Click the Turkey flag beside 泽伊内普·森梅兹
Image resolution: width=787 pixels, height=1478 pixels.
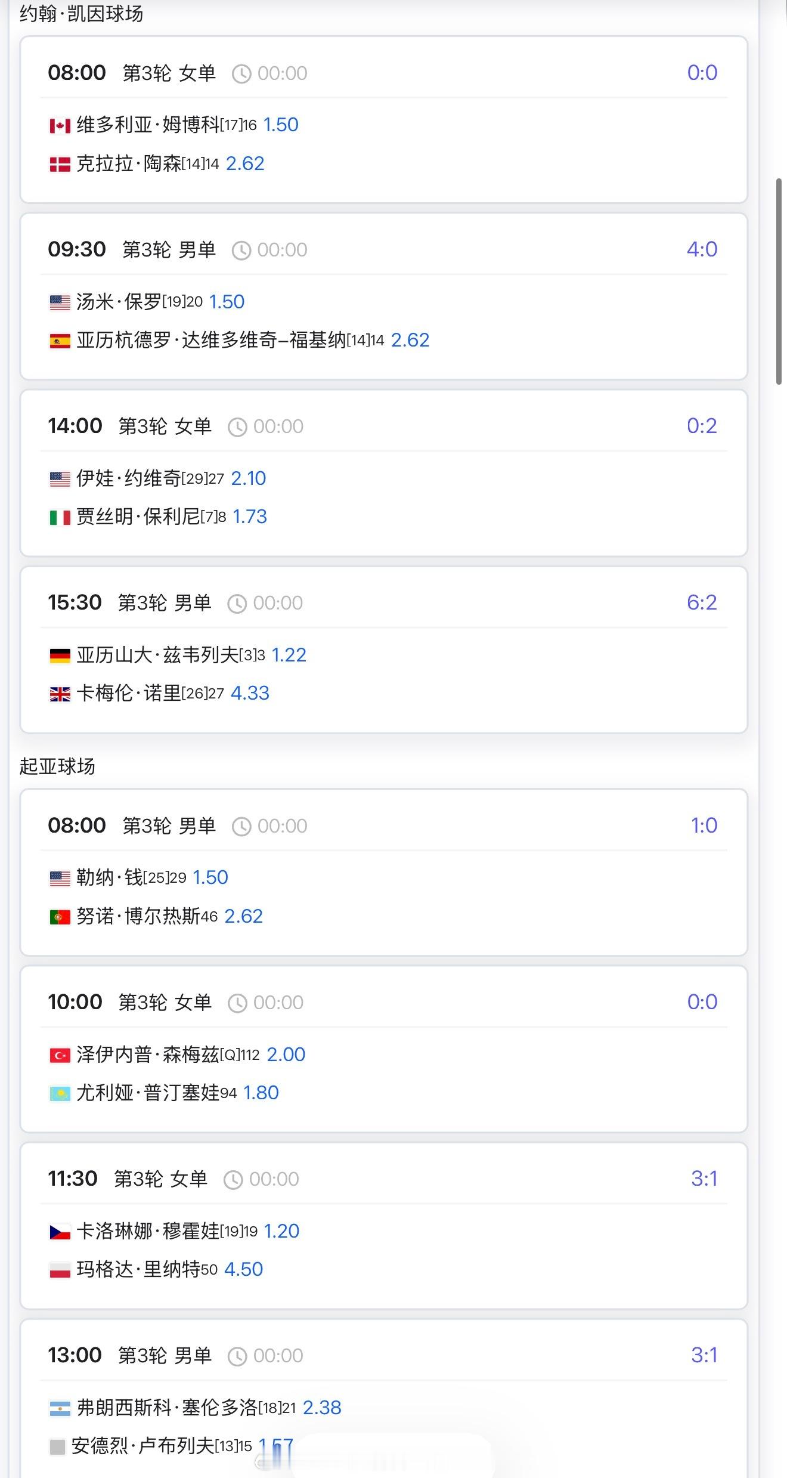[60, 1056]
